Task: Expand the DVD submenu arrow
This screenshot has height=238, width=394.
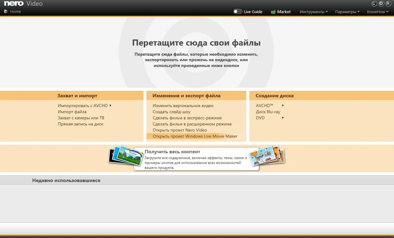Action: pyautogui.click(x=283, y=118)
